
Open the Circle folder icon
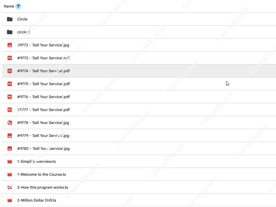(x=10, y=19)
